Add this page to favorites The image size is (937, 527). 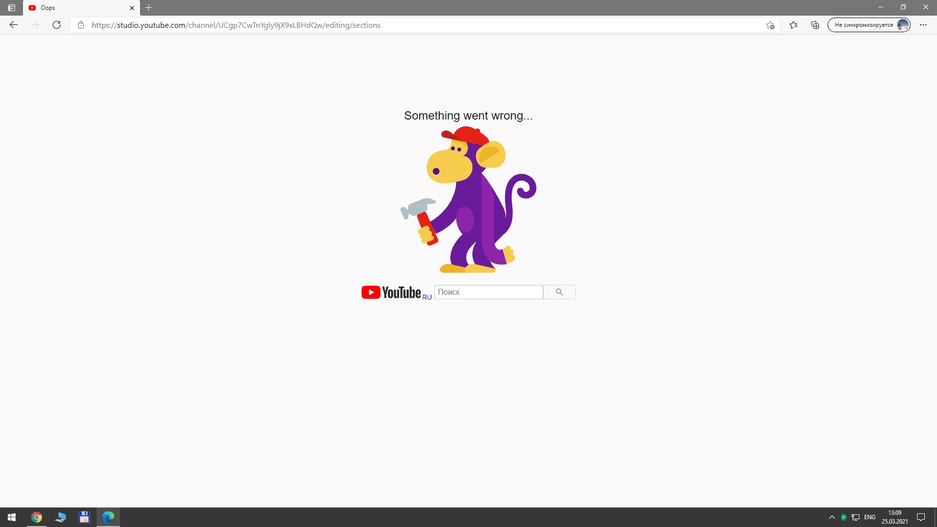[770, 25]
